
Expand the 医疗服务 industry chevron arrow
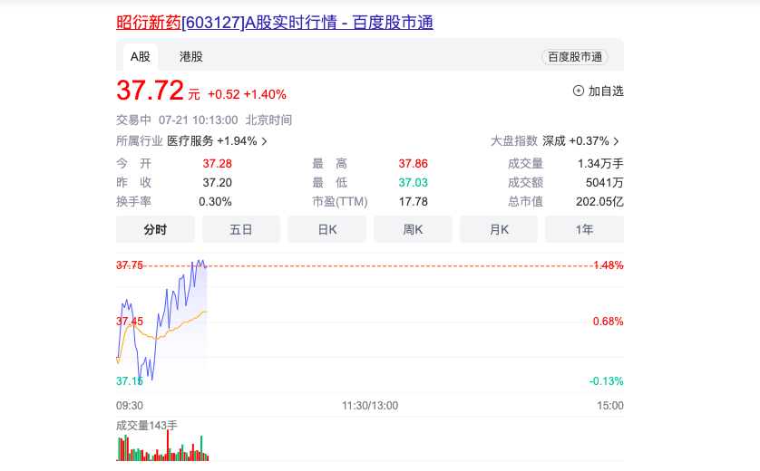264,141
